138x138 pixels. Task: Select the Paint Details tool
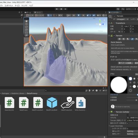point(132,39)
